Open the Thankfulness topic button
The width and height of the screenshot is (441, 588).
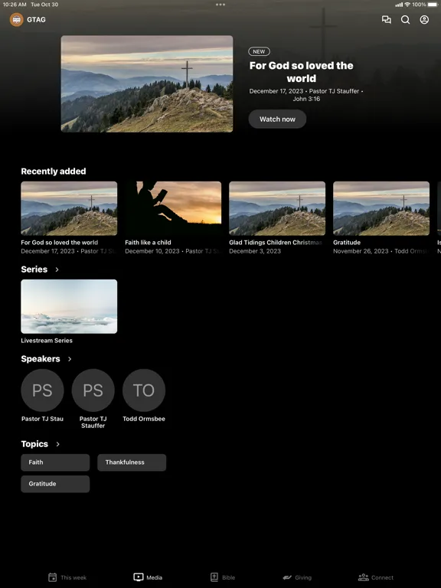point(132,462)
